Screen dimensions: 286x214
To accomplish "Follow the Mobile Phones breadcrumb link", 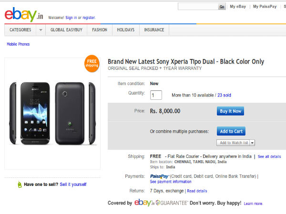I will [18, 44].
